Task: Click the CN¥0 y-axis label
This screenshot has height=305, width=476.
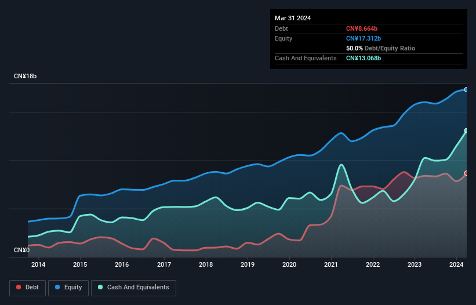Action: coord(22,250)
